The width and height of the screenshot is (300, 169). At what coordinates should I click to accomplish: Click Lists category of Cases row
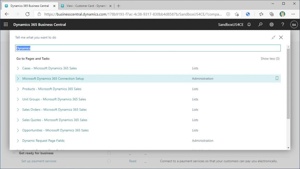point(195,68)
